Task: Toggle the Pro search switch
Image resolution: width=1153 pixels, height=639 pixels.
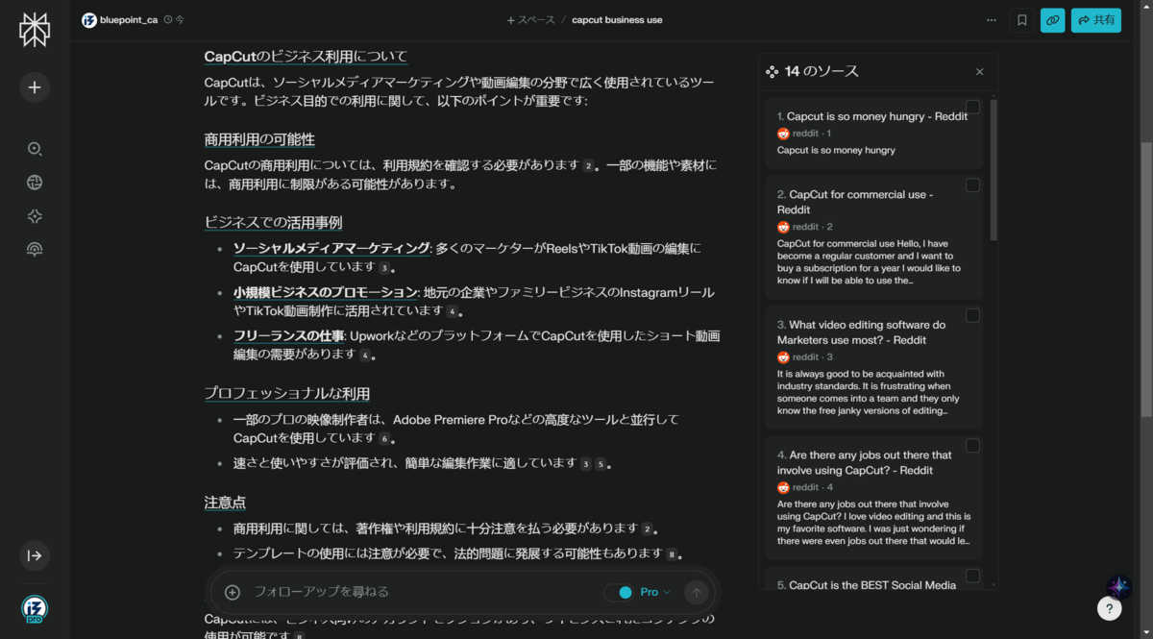Action: [620, 592]
